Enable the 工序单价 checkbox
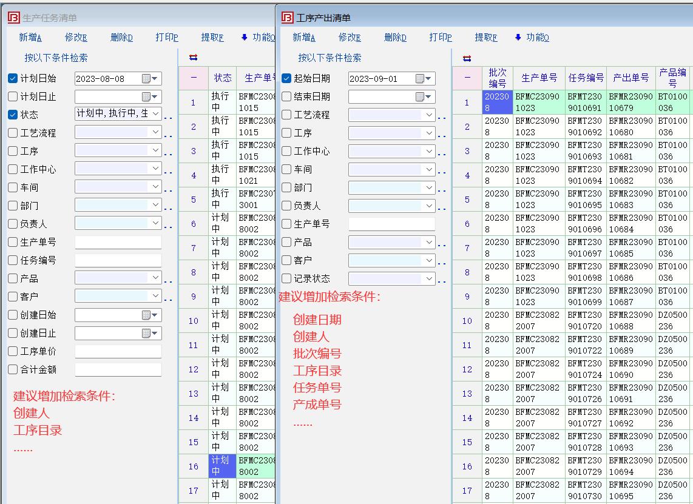Screen dimensions: 693x504 13,351
